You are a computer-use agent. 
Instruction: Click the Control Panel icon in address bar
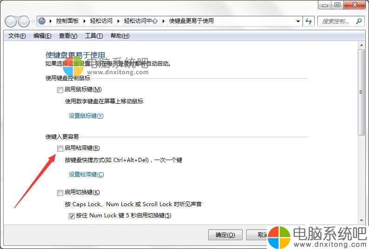point(42,21)
